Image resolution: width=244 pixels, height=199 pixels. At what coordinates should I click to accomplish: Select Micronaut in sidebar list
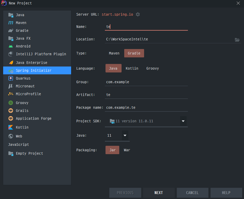(37, 86)
